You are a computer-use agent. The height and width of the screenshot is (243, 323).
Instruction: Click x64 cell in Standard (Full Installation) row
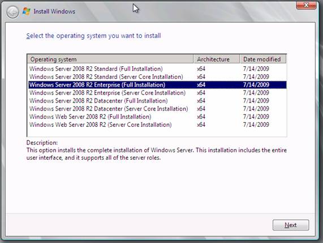pos(201,69)
